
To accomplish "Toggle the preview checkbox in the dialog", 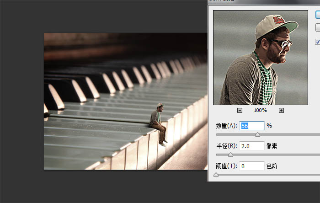I will click(x=318, y=42).
